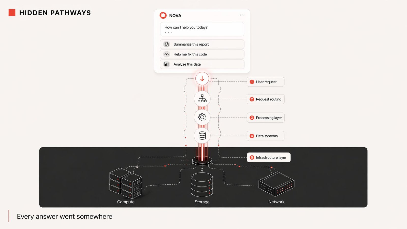Click the down-arrow circle icon below the card

tap(202, 79)
